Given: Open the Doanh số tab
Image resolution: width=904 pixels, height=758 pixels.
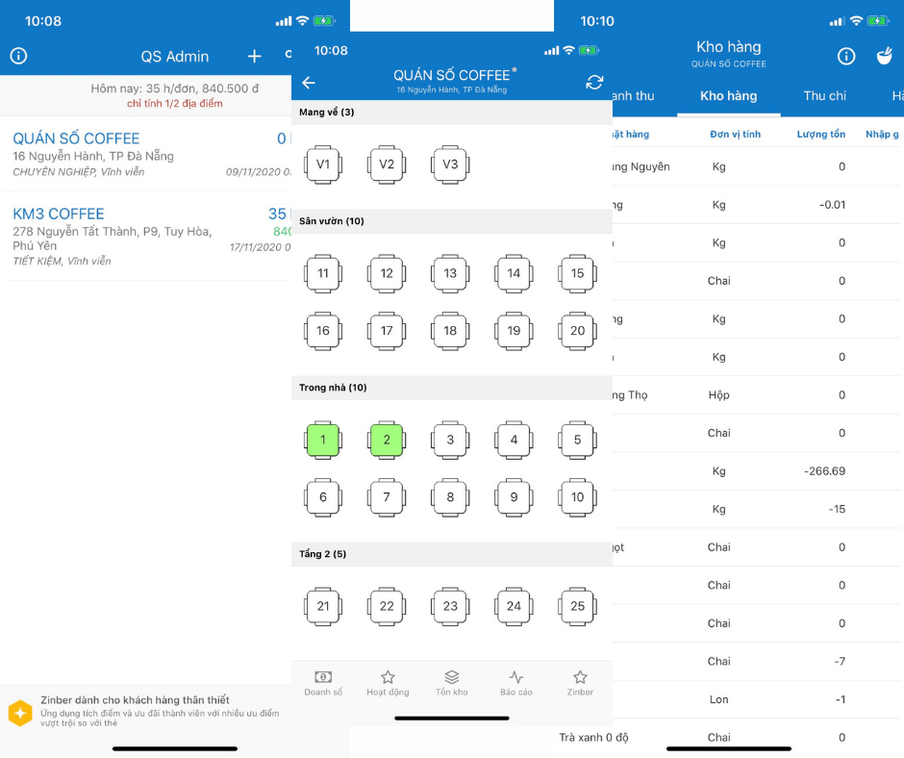Looking at the screenshot, I should point(323,683).
